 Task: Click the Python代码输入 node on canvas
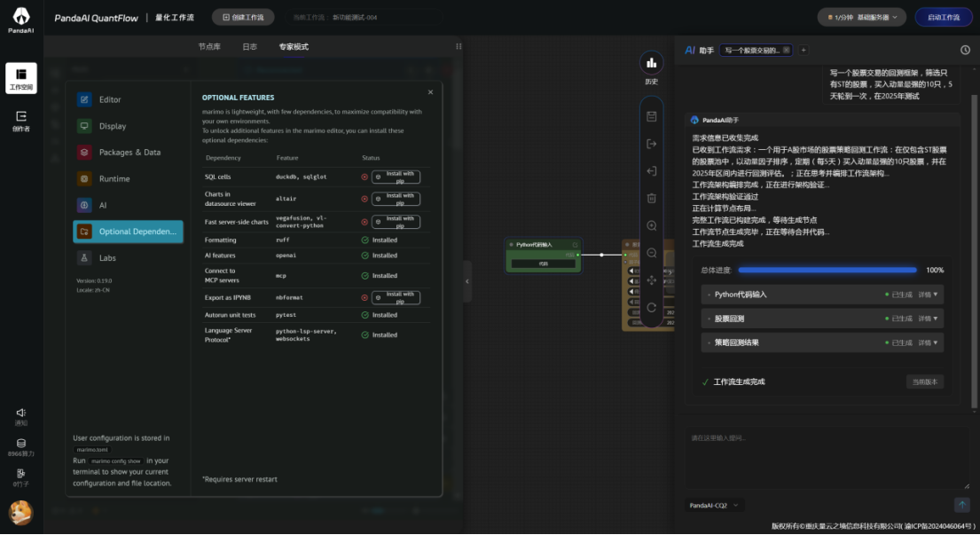tap(543, 255)
